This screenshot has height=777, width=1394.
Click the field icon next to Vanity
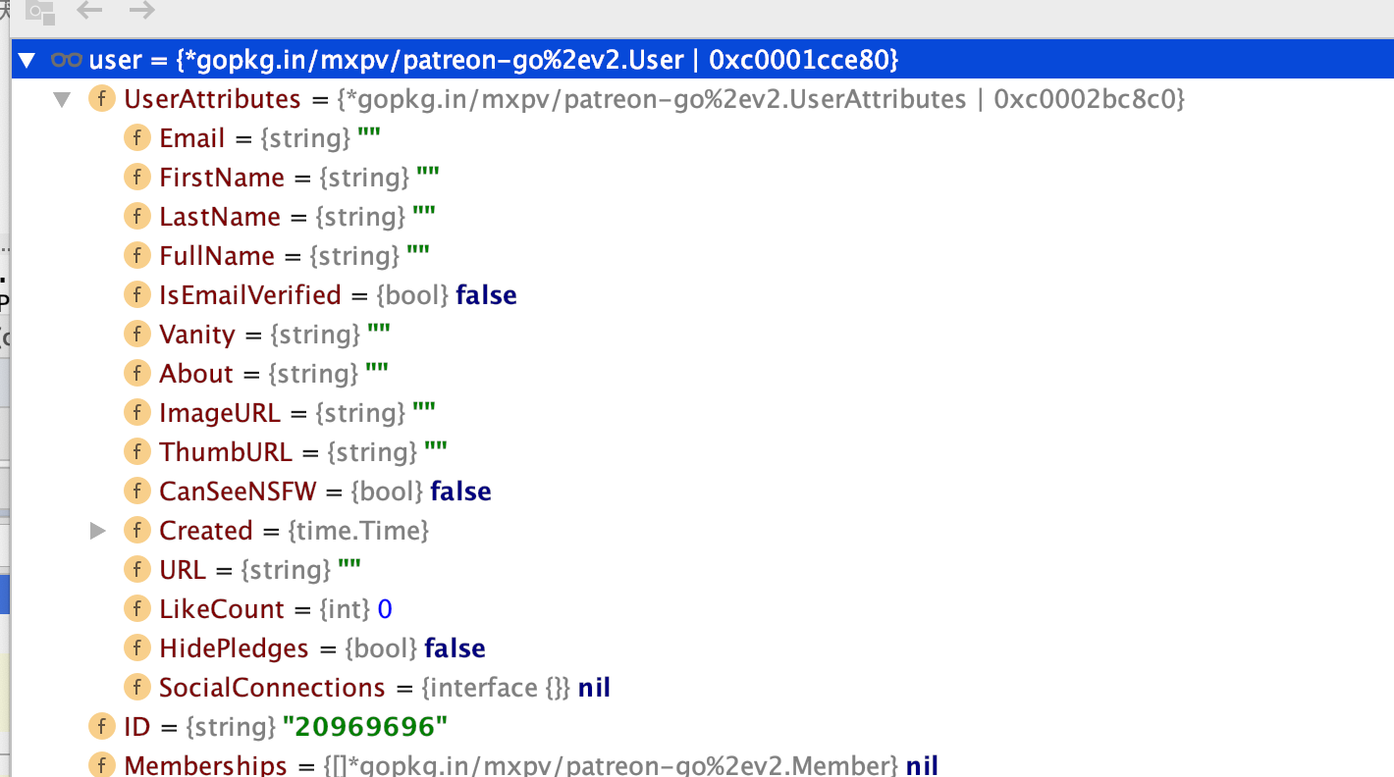(x=137, y=335)
